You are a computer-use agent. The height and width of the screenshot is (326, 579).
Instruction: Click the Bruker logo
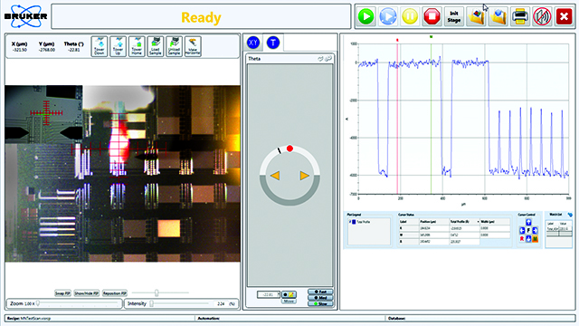(x=25, y=16)
